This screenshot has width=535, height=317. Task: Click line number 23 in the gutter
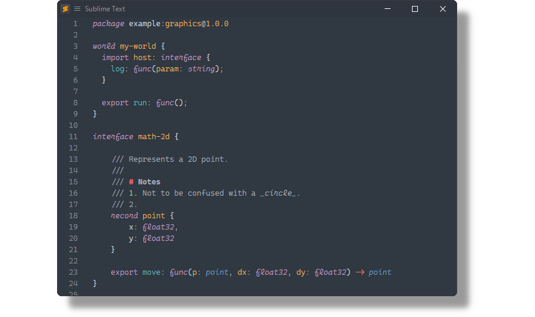[x=73, y=272]
